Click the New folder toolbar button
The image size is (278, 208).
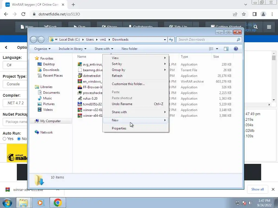click(129, 49)
